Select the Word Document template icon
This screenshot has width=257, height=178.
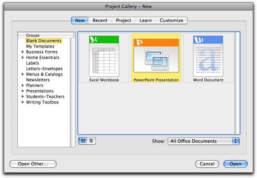click(208, 56)
